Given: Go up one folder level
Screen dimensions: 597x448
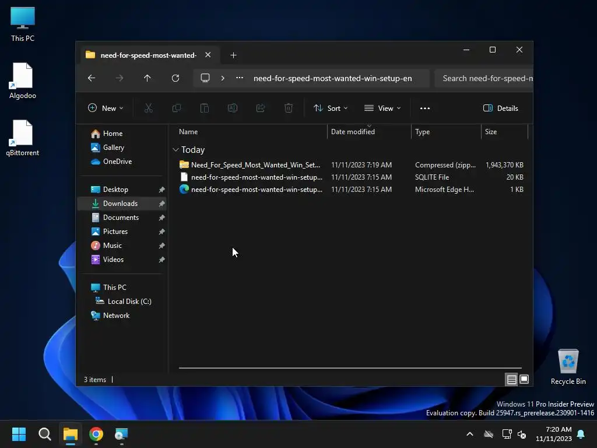Looking at the screenshot, I should (148, 78).
